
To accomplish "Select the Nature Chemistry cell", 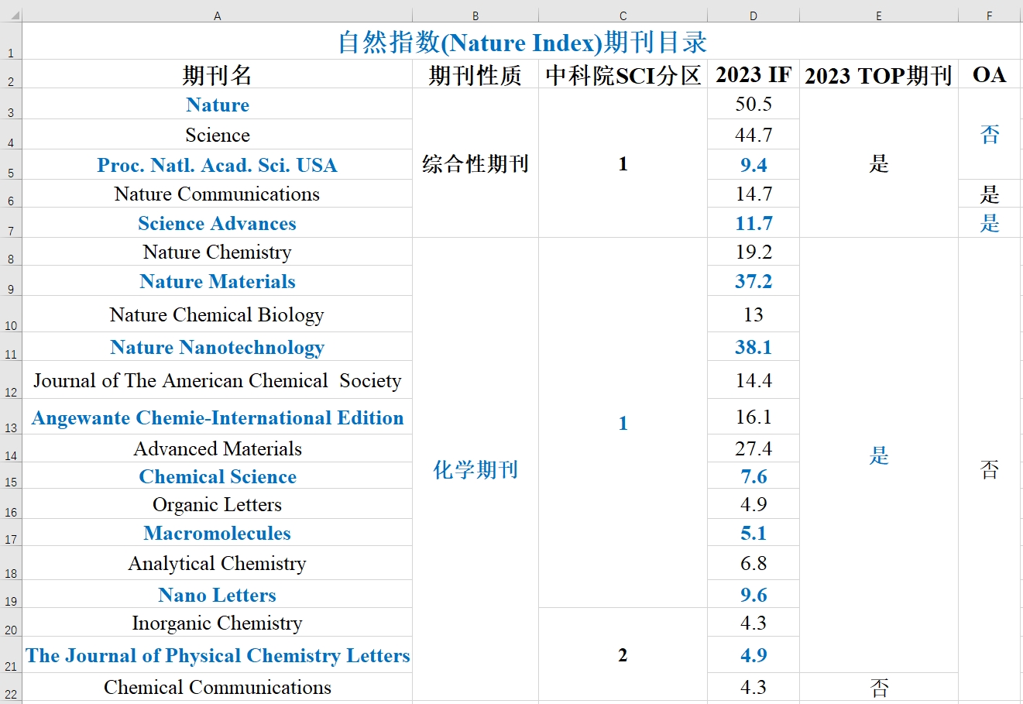I will [x=217, y=252].
